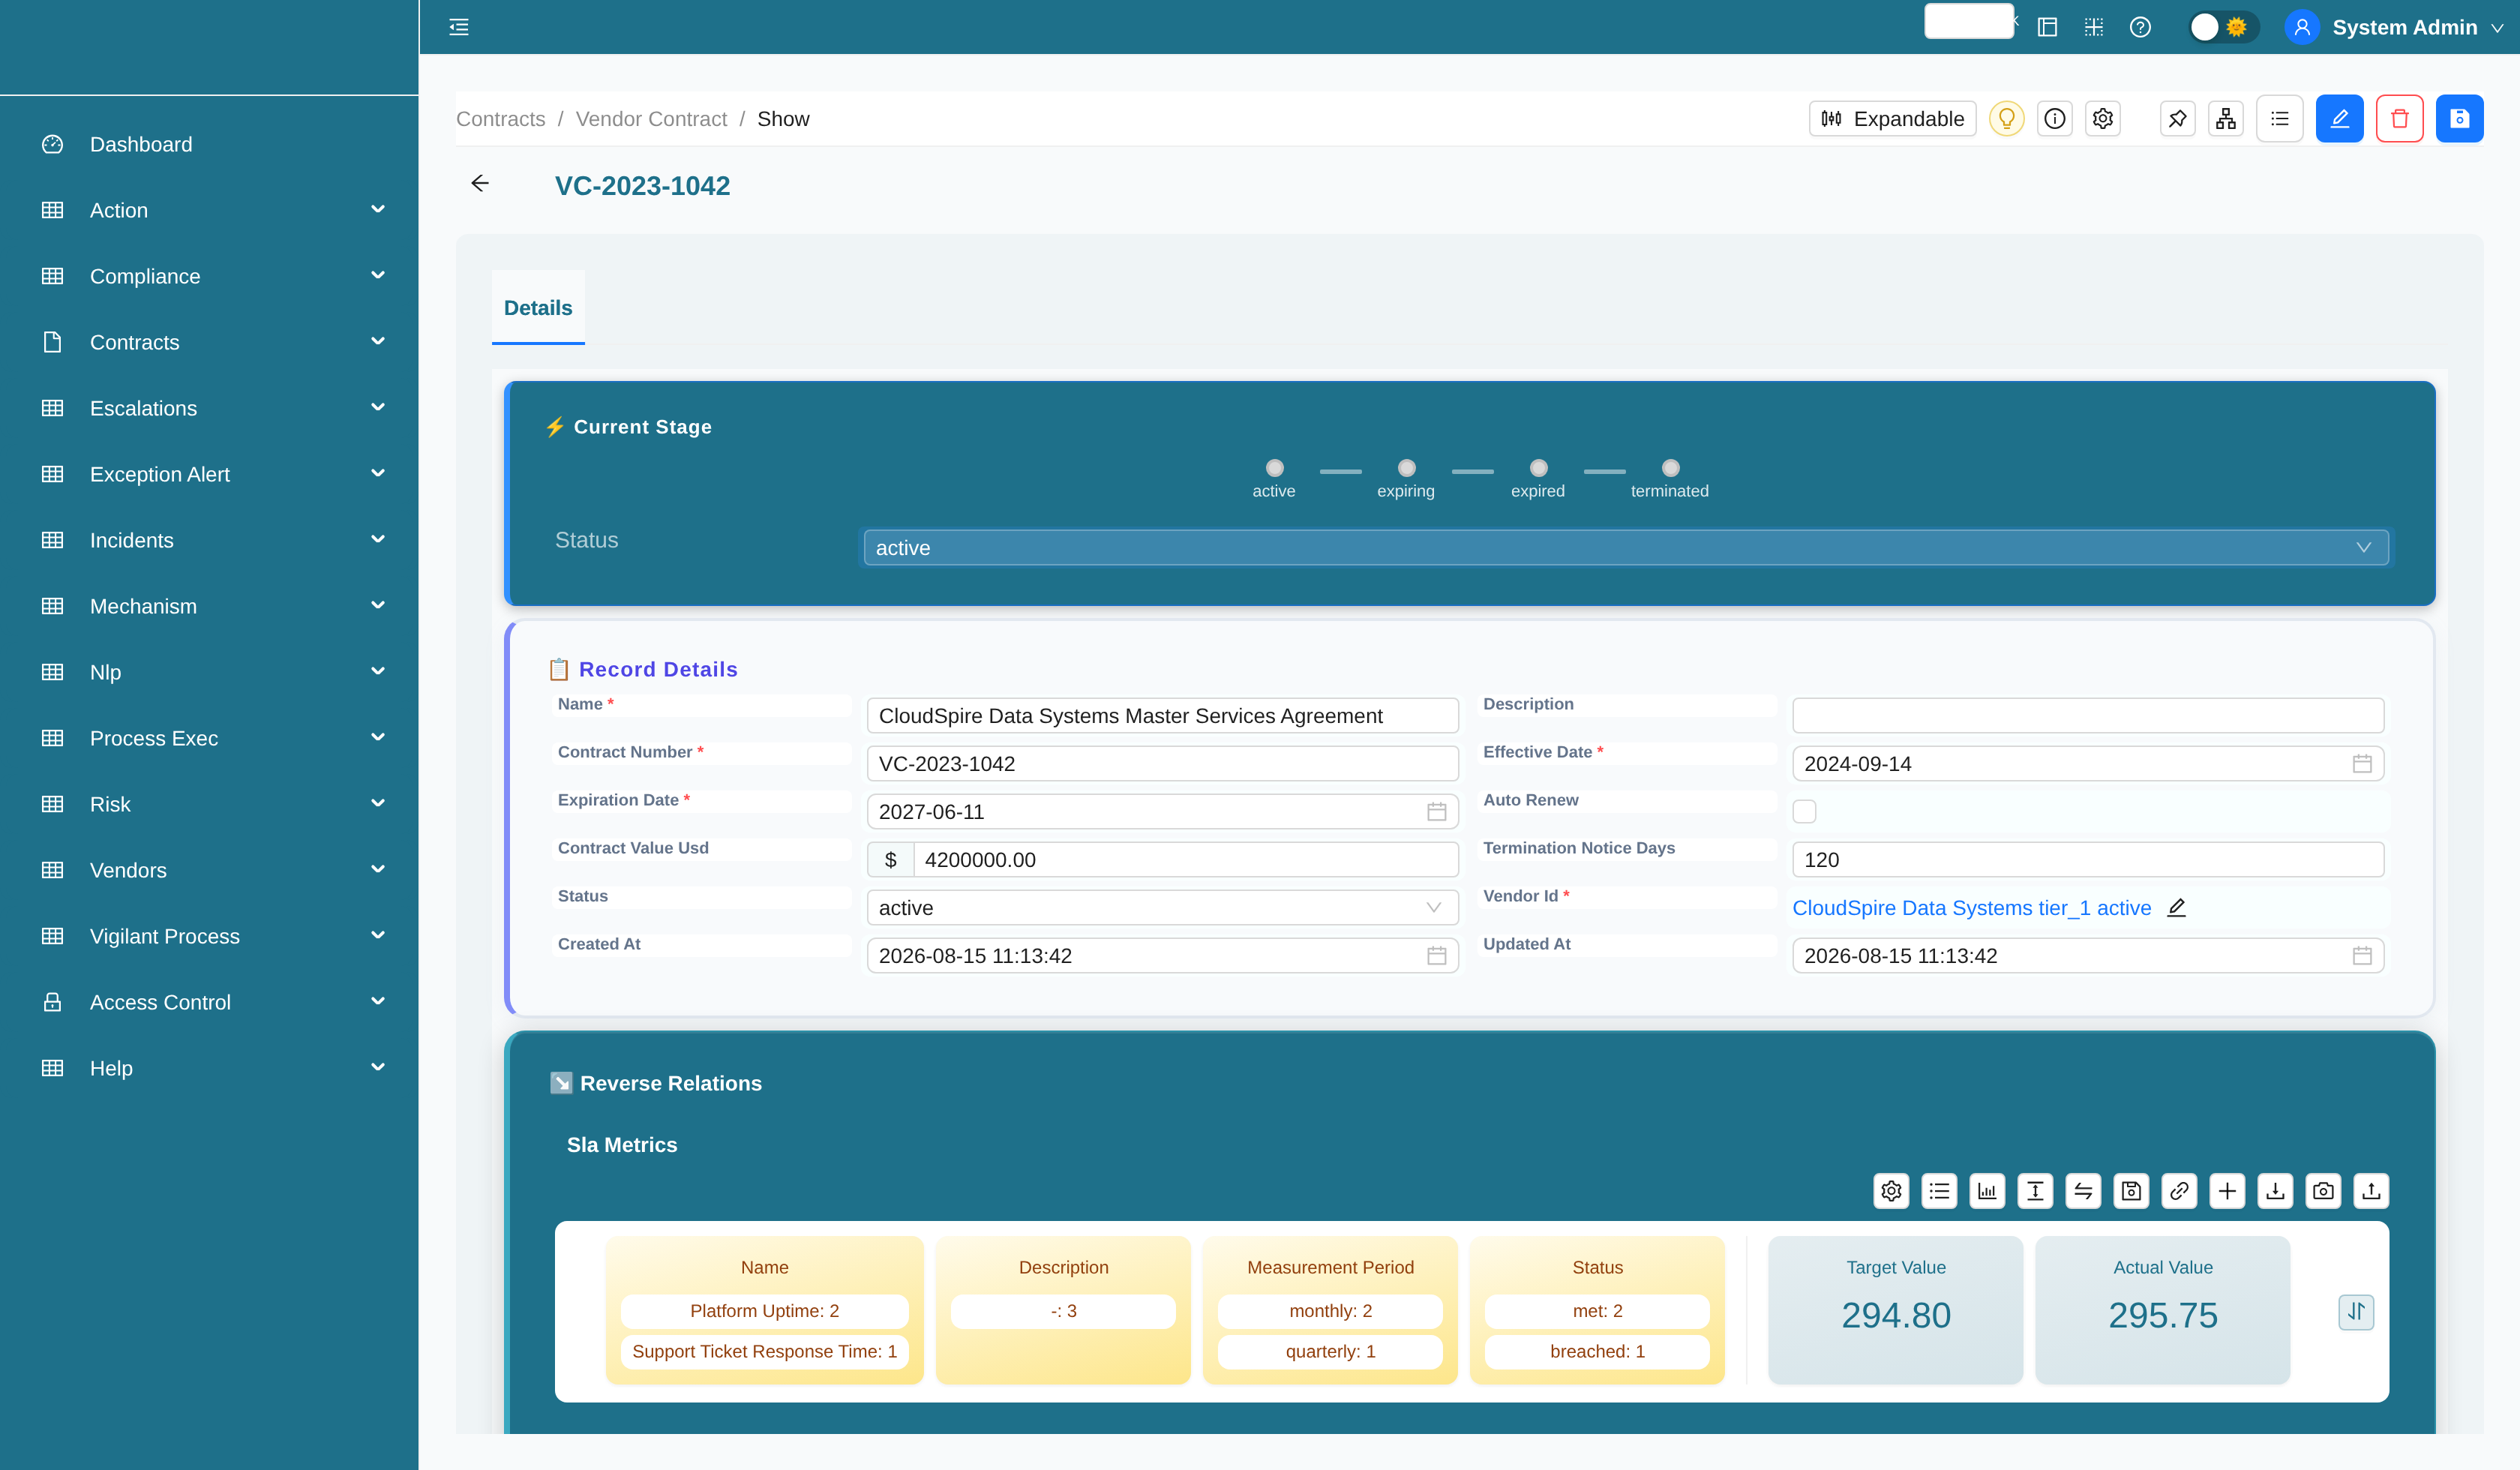Image resolution: width=2520 pixels, height=1470 pixels.
Task: Open the Expiration Date calendar picker
Action: pyautogui.click(x=1436, y=812)
